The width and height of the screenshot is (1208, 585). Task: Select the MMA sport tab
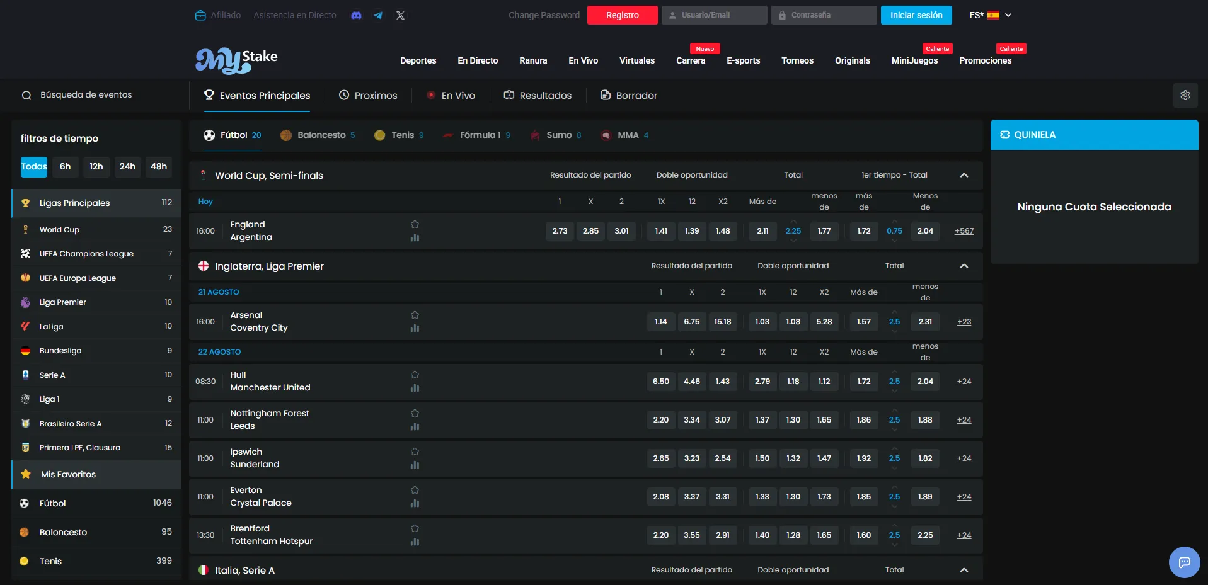[x=624, y=135]
